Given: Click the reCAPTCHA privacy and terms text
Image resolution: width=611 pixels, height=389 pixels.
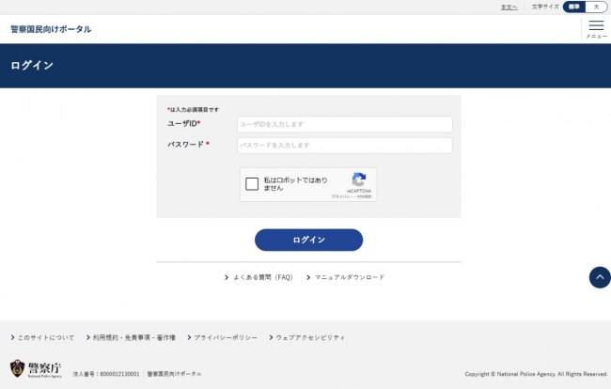Looking at the screenshot, I should pyautogui.click(x=352, y=196).
